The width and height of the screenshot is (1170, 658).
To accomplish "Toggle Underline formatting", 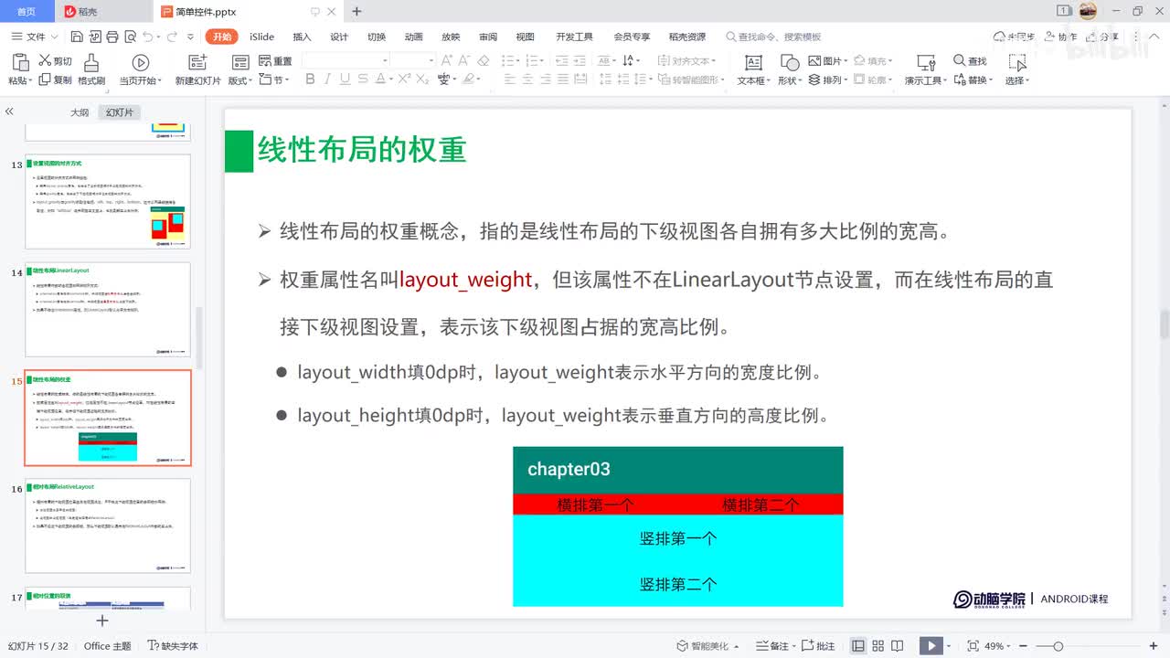I will click(x=346, y=80).
